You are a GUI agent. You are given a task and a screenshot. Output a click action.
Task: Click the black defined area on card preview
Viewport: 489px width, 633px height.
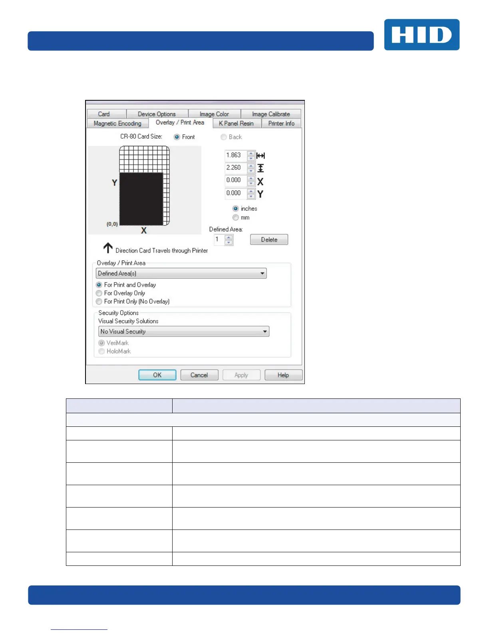(141, 199)
